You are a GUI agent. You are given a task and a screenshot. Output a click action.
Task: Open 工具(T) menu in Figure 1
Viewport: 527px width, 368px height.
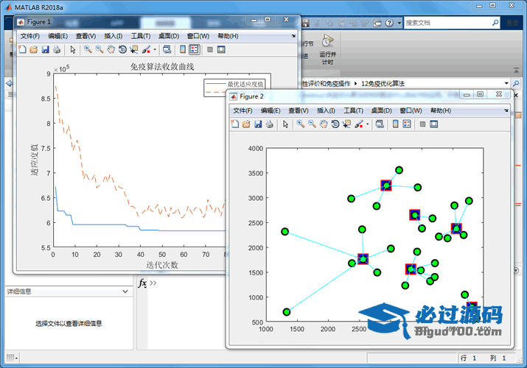[141, 36]
